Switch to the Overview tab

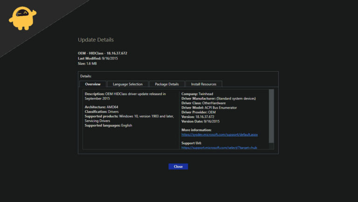(93, 84)
